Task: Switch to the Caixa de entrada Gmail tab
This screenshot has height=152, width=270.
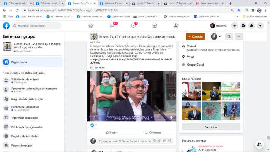Action: click(x=208, y=3)
